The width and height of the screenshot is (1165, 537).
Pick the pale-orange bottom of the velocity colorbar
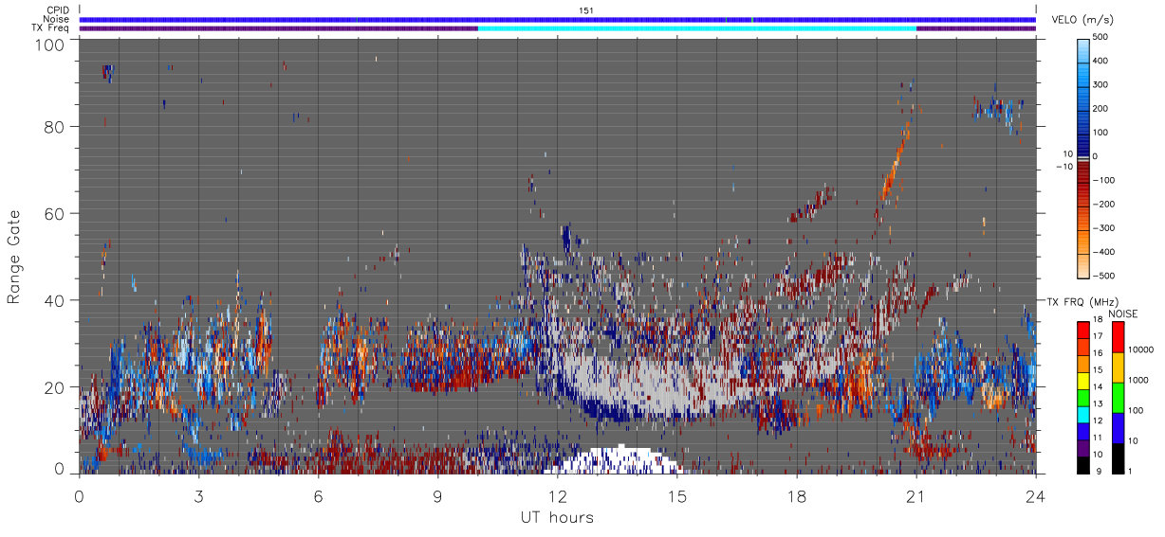[1083, 265]
